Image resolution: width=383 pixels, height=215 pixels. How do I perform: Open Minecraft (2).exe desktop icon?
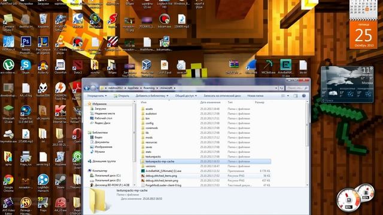coord(8,113)
